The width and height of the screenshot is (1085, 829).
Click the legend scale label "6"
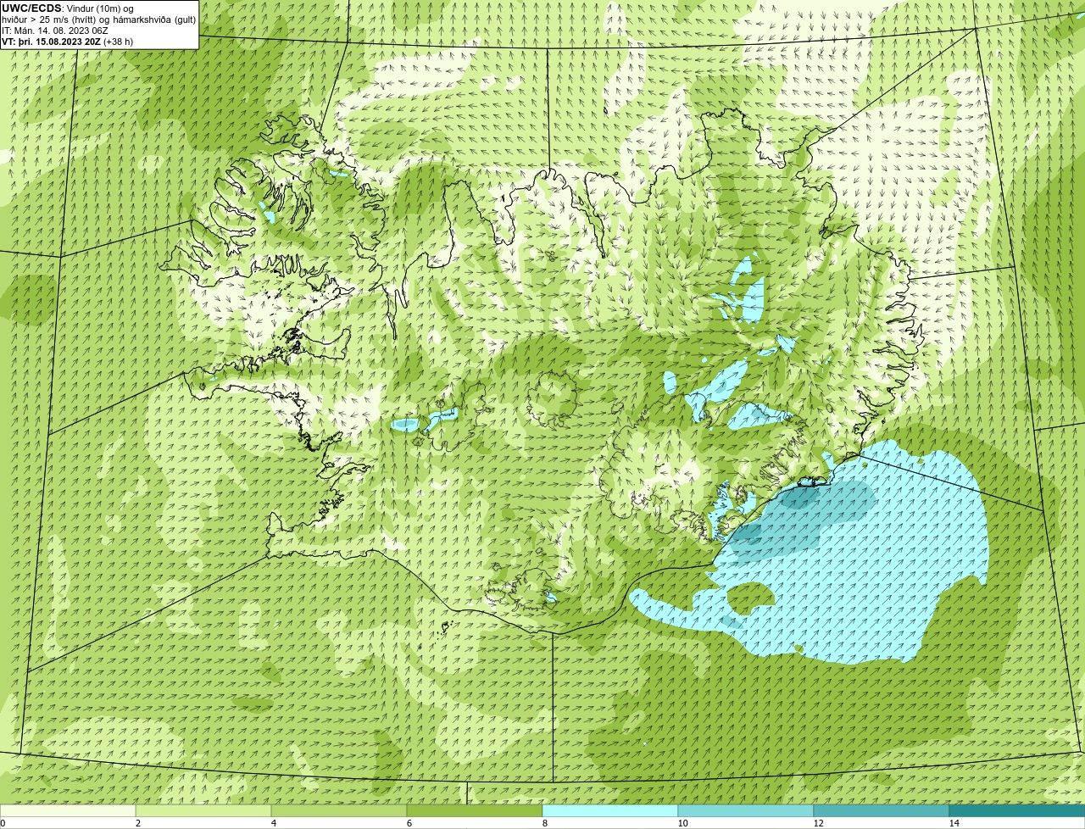click(409, 823)
